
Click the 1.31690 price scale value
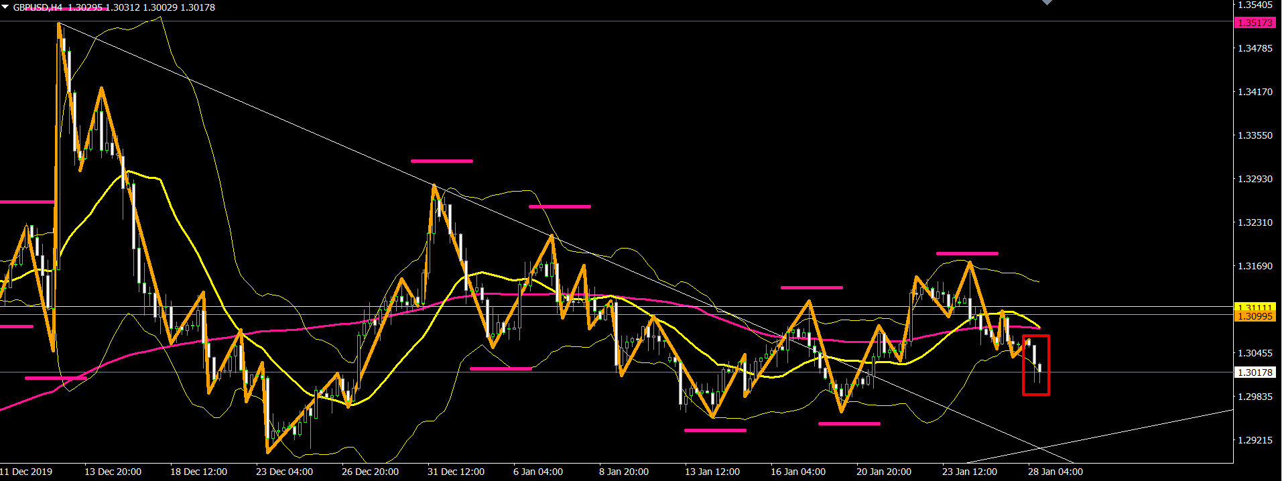1255,266
